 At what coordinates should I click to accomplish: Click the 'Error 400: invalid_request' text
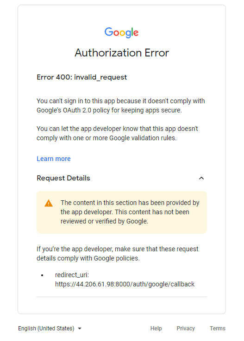(81, 77)
